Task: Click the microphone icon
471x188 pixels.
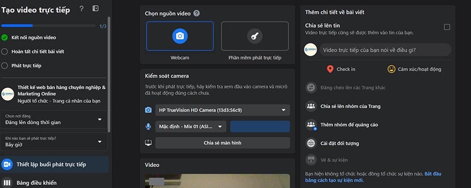Action: (x=148, y=126)
